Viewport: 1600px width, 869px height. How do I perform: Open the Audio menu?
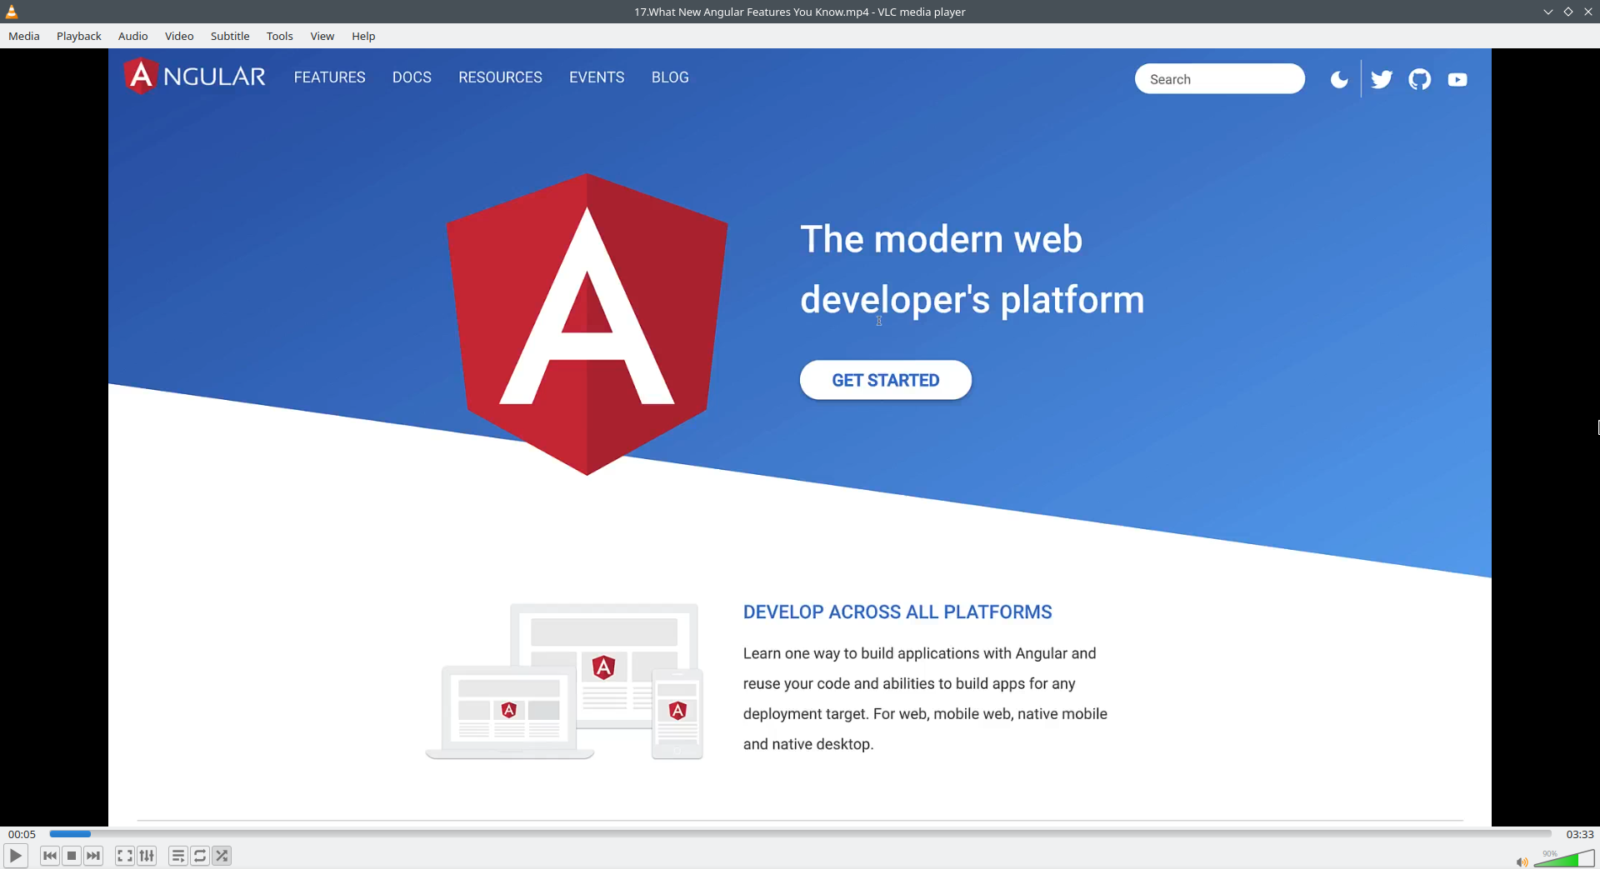pyautogui.click(x=133, y=36)
